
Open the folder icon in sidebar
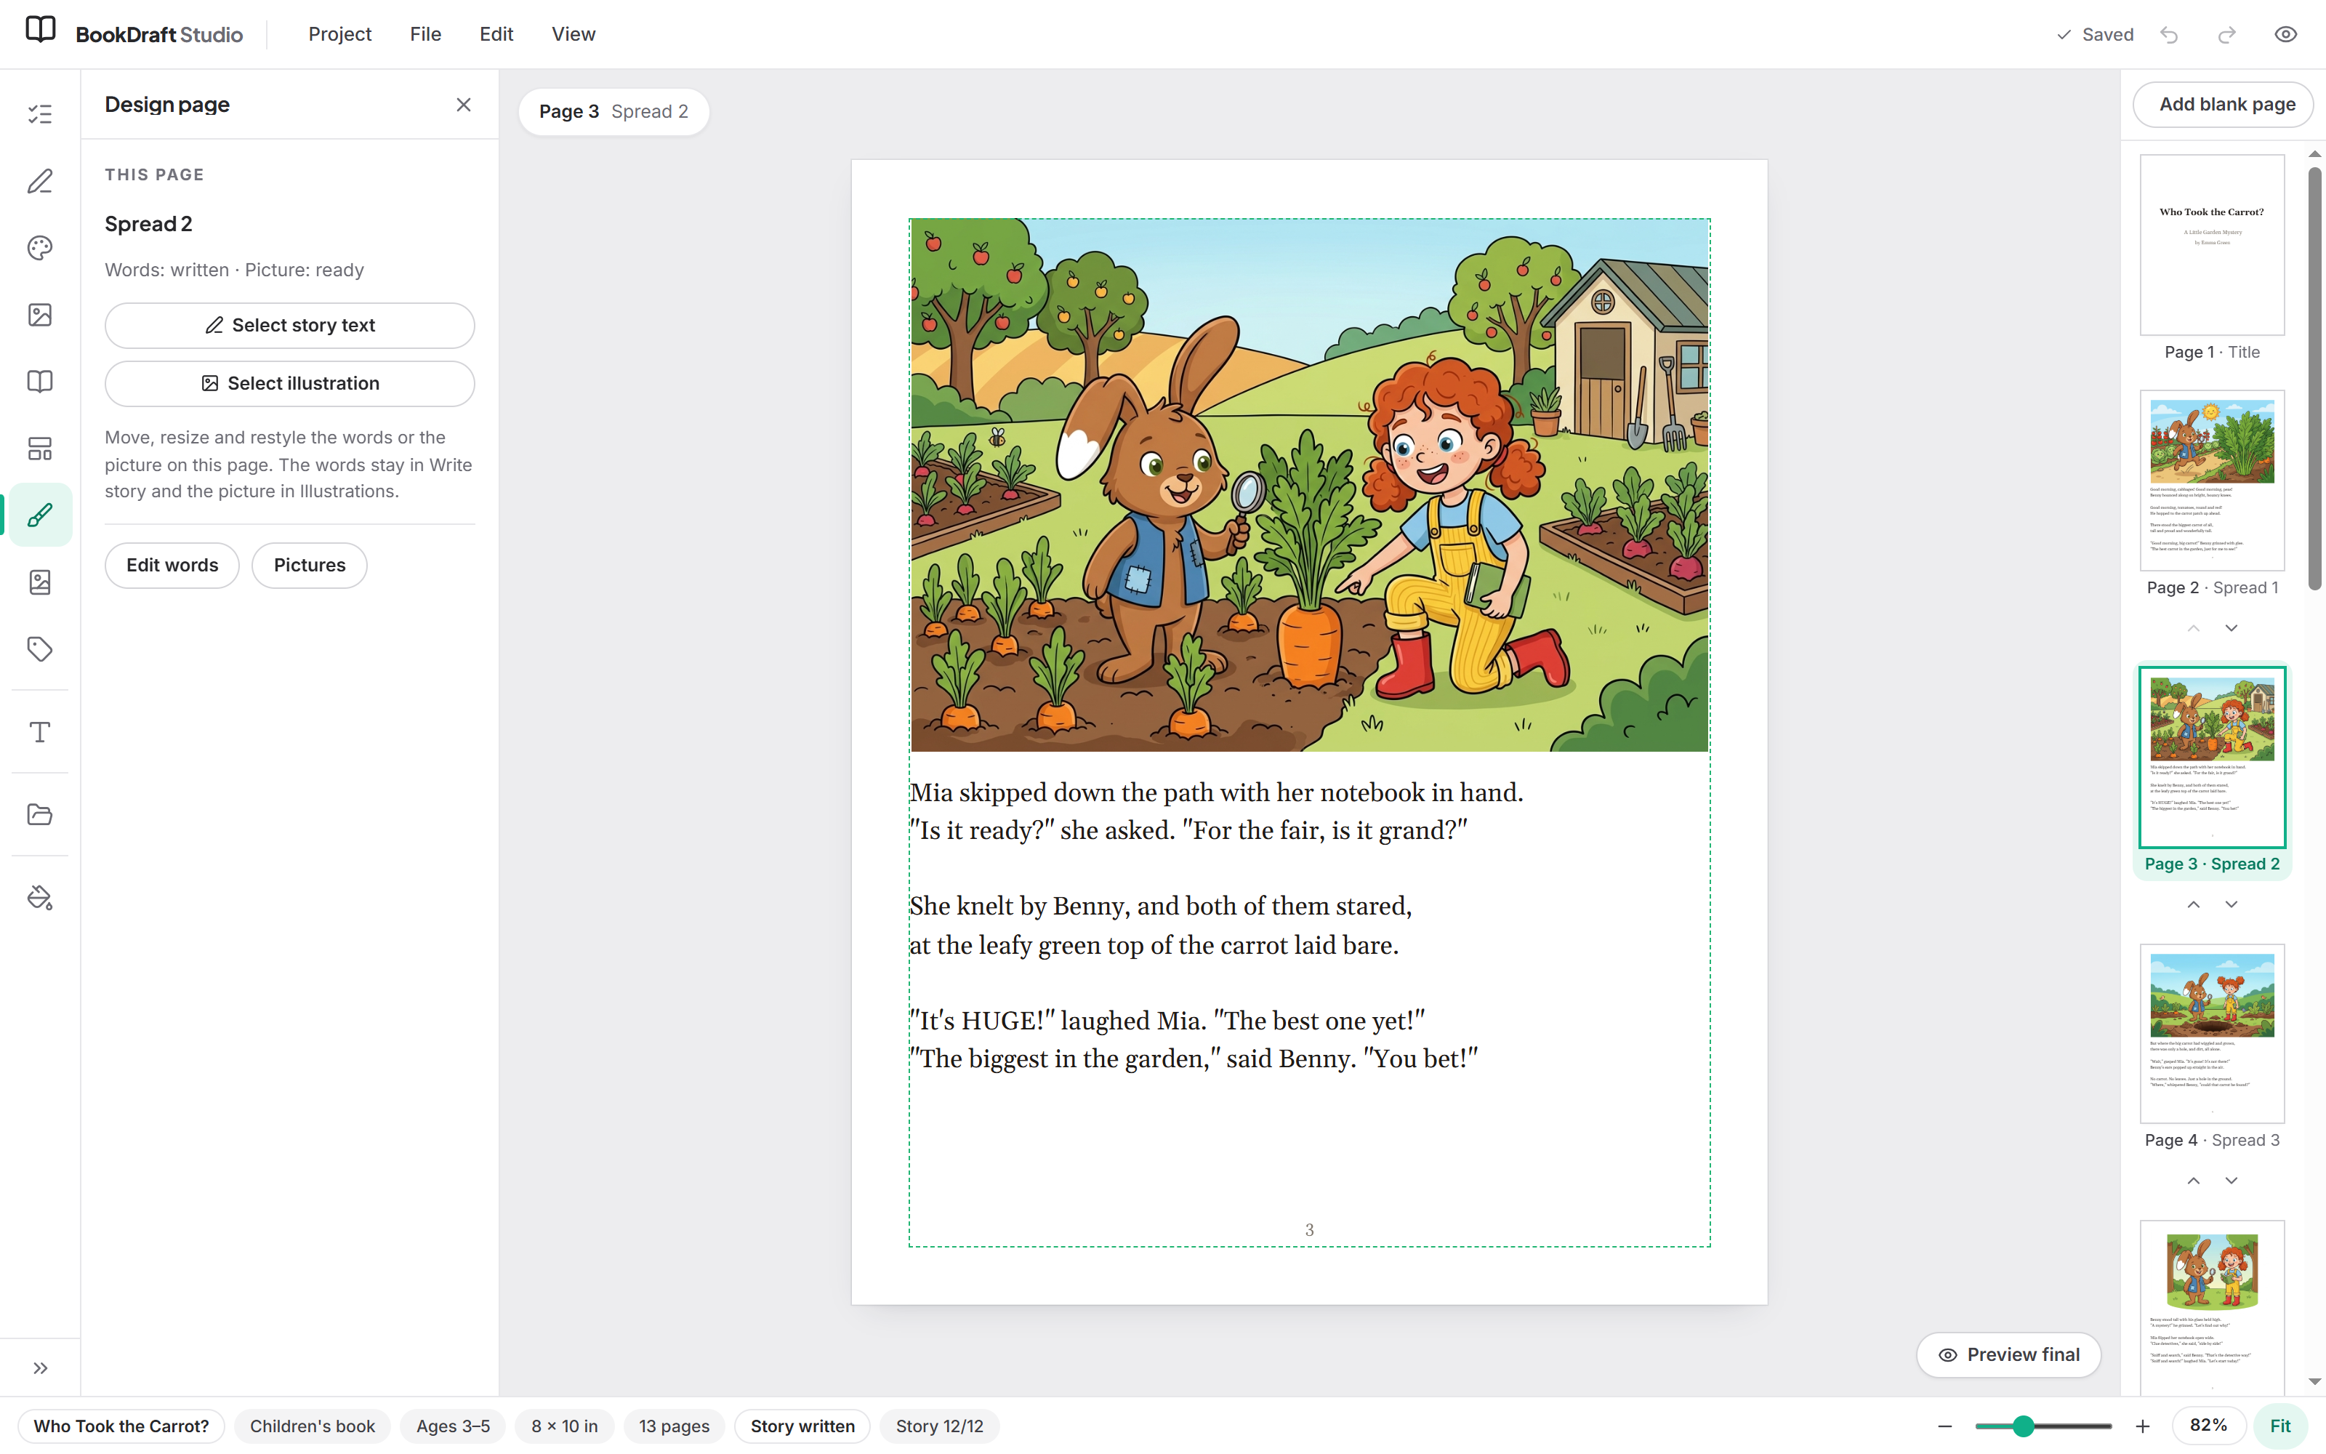click(x=39, y=814)
